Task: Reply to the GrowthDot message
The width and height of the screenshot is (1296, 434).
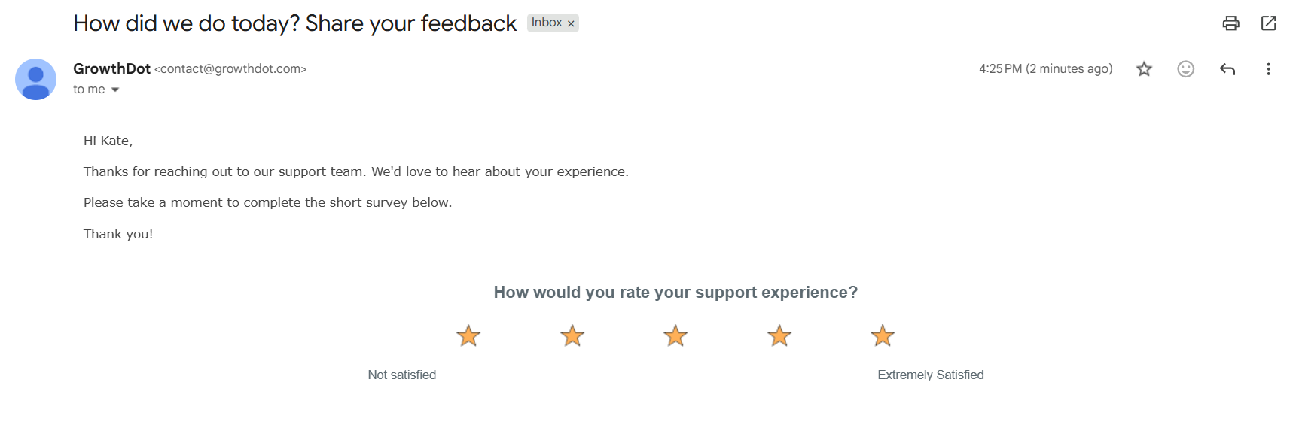Action: (1227, 68)
